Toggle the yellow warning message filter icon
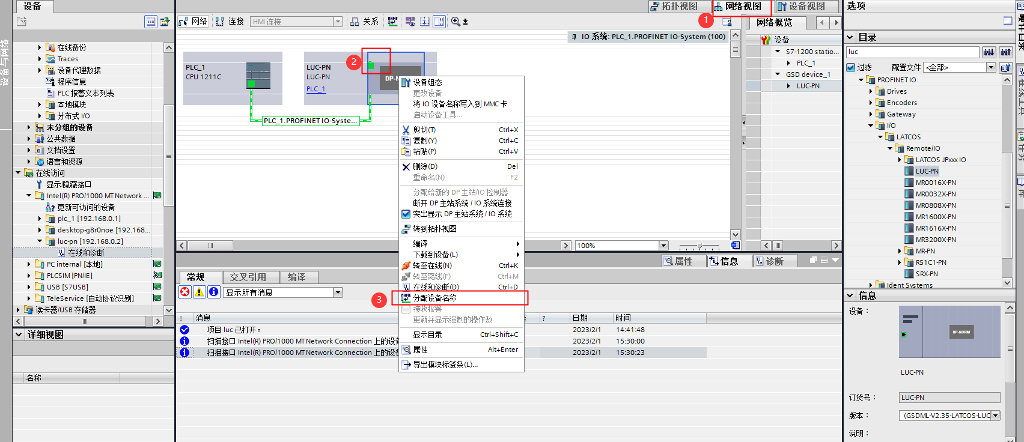The width and height of the screenshot is (1024, 442). [200, 292]
